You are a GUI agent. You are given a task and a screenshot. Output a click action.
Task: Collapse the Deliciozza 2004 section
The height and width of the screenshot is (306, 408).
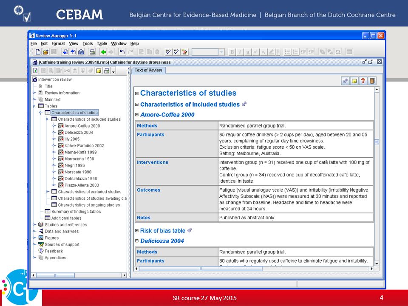click(137, 241)
